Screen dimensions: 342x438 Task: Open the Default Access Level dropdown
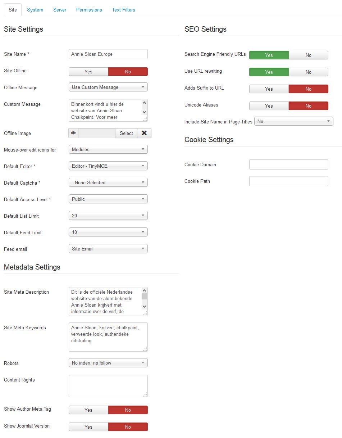108,199
